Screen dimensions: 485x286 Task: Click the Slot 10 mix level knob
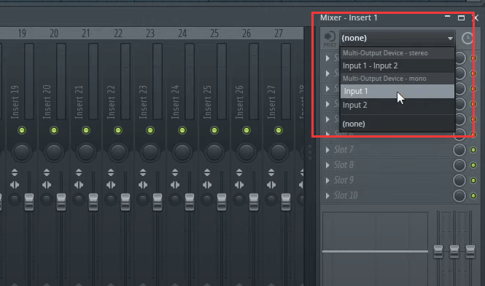pos(459,196)
